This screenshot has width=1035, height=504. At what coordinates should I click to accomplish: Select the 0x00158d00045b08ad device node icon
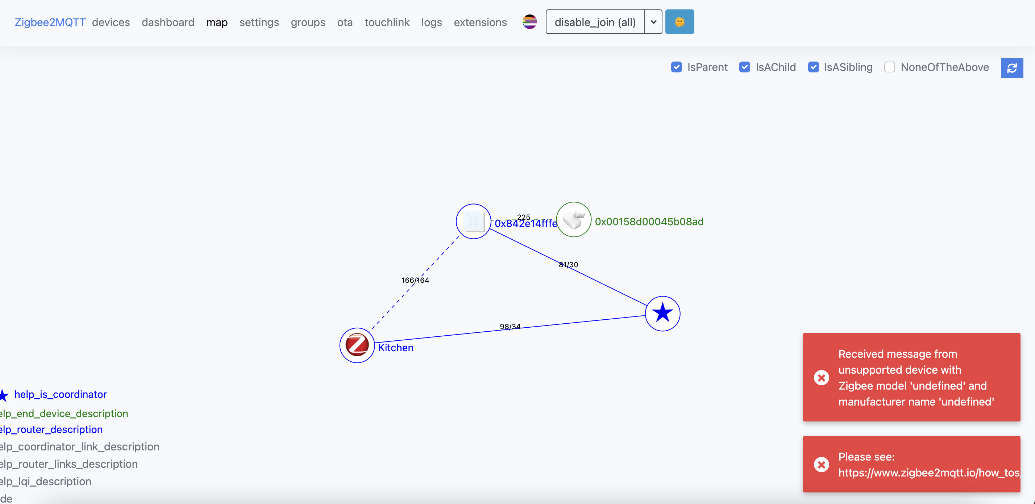(x=573, y=220)
